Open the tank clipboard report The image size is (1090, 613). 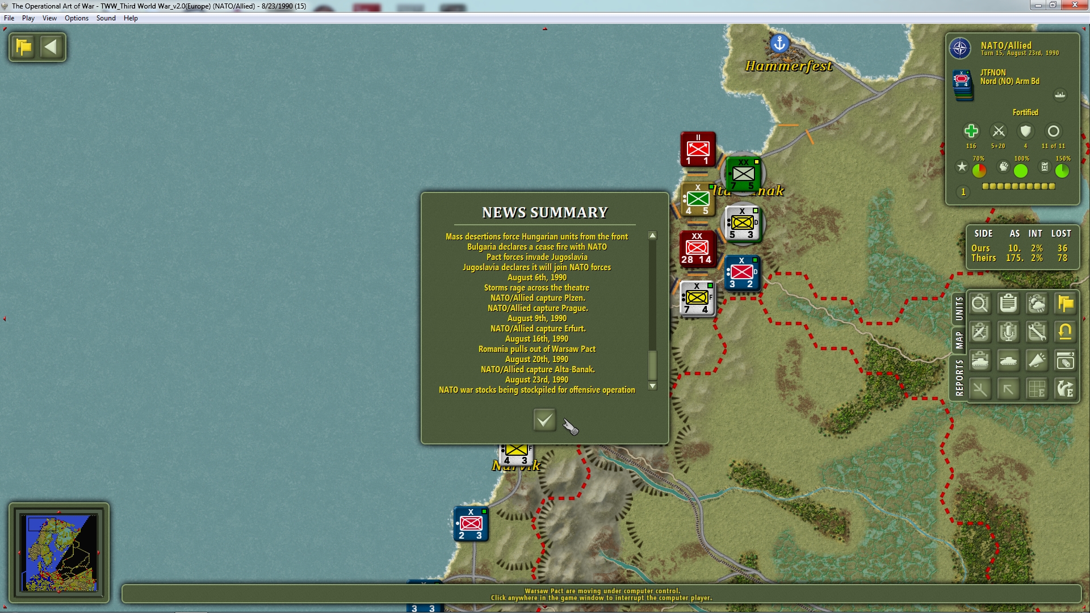tap(980, 360)
